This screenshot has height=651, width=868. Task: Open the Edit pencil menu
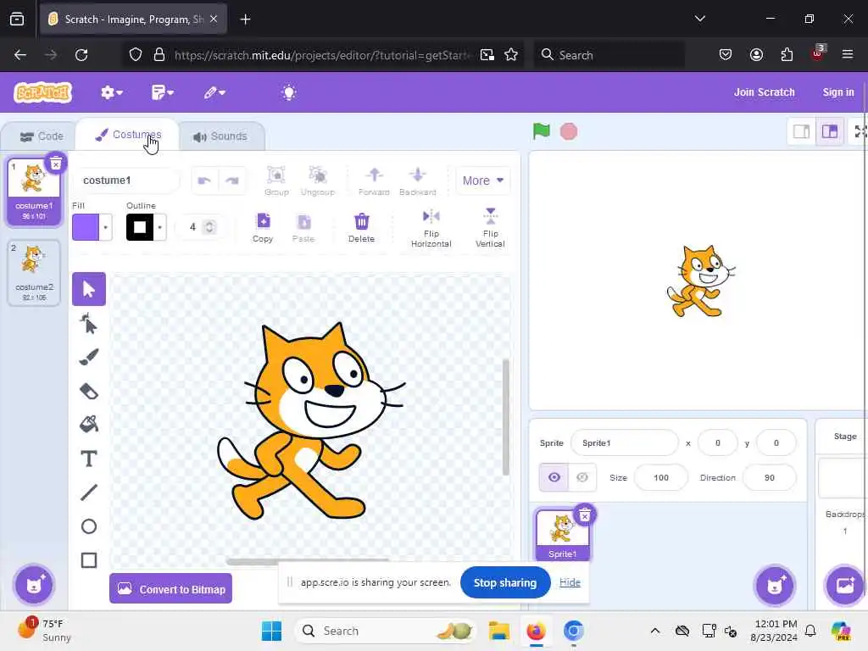[214, 92]
